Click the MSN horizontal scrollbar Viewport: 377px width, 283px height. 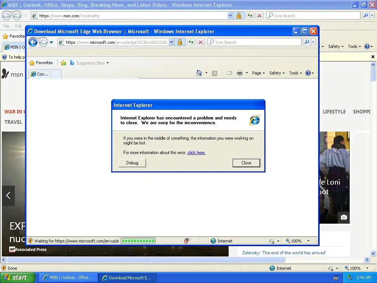click(146, 260)
